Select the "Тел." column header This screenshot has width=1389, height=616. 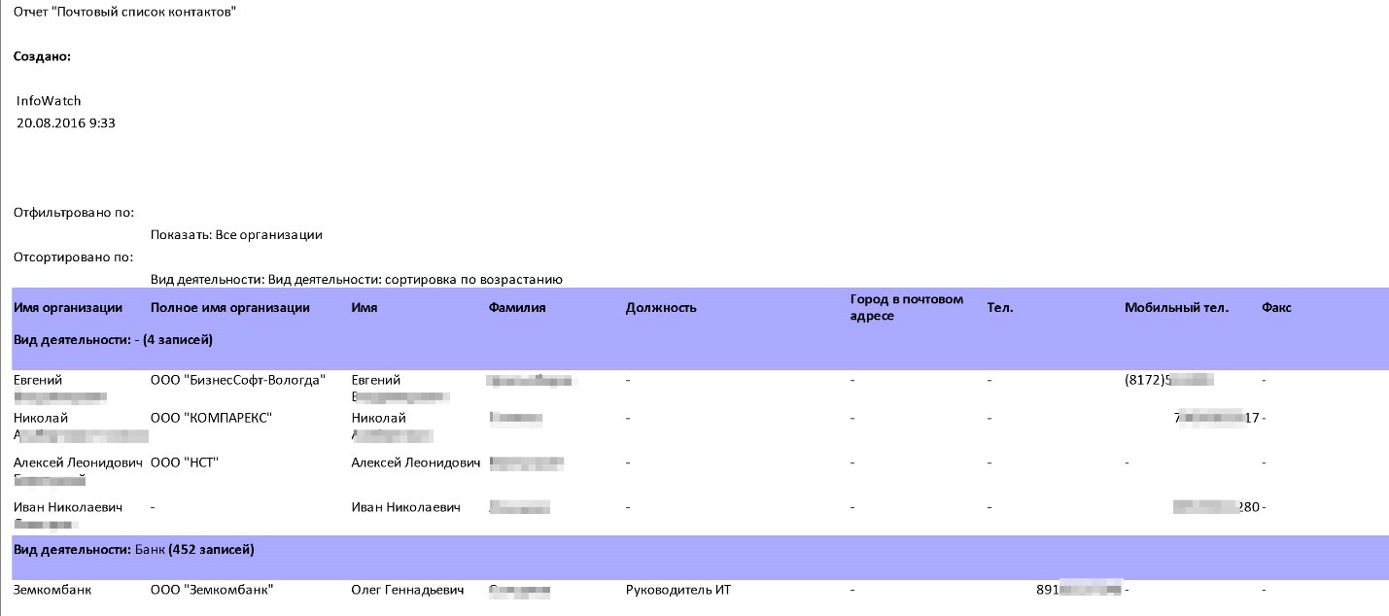coord(1000,308)
